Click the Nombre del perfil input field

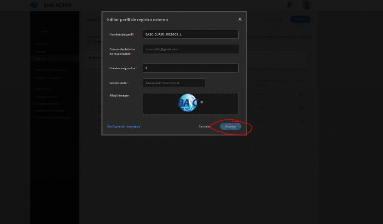[190, 34]
